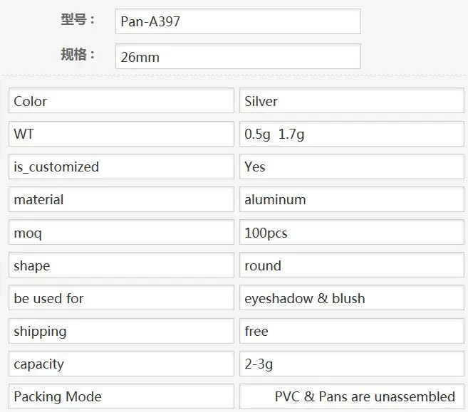Click the 2-3g capacity value field
The height and width of the screenshot is (412, 468).
[352, 364]
